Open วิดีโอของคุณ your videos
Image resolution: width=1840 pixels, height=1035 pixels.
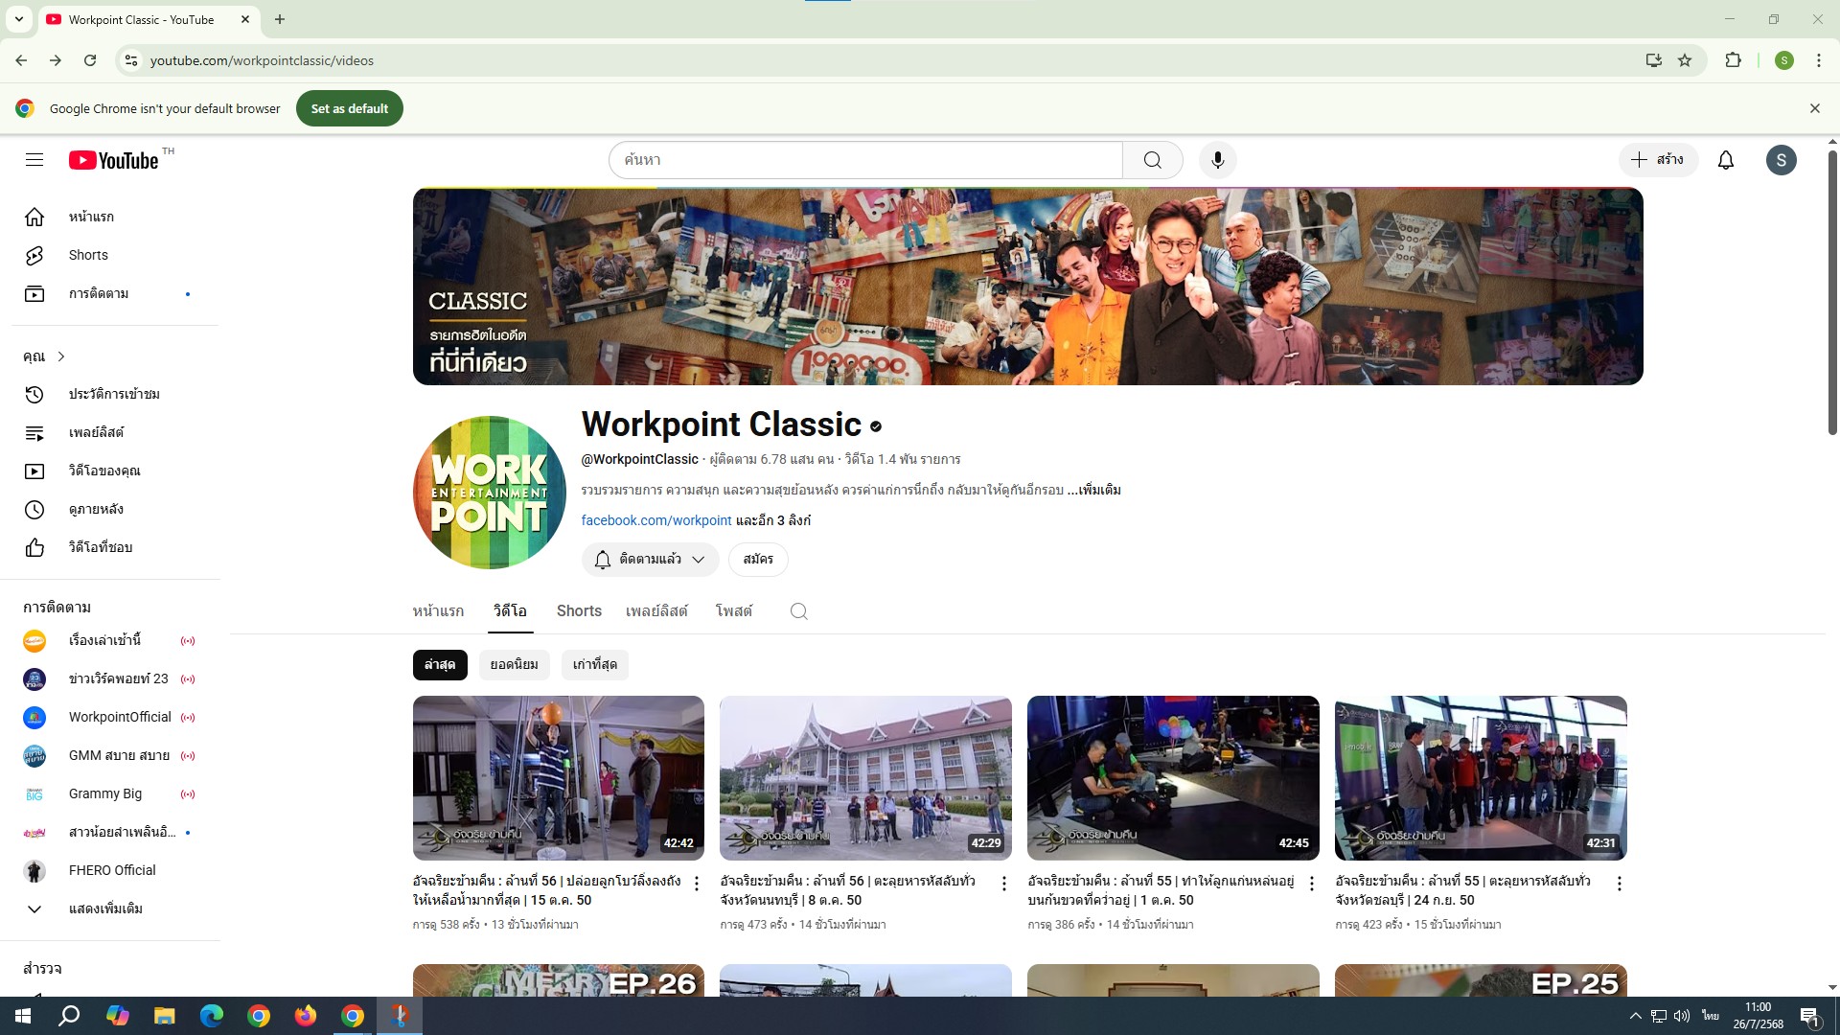coord(115,471)
